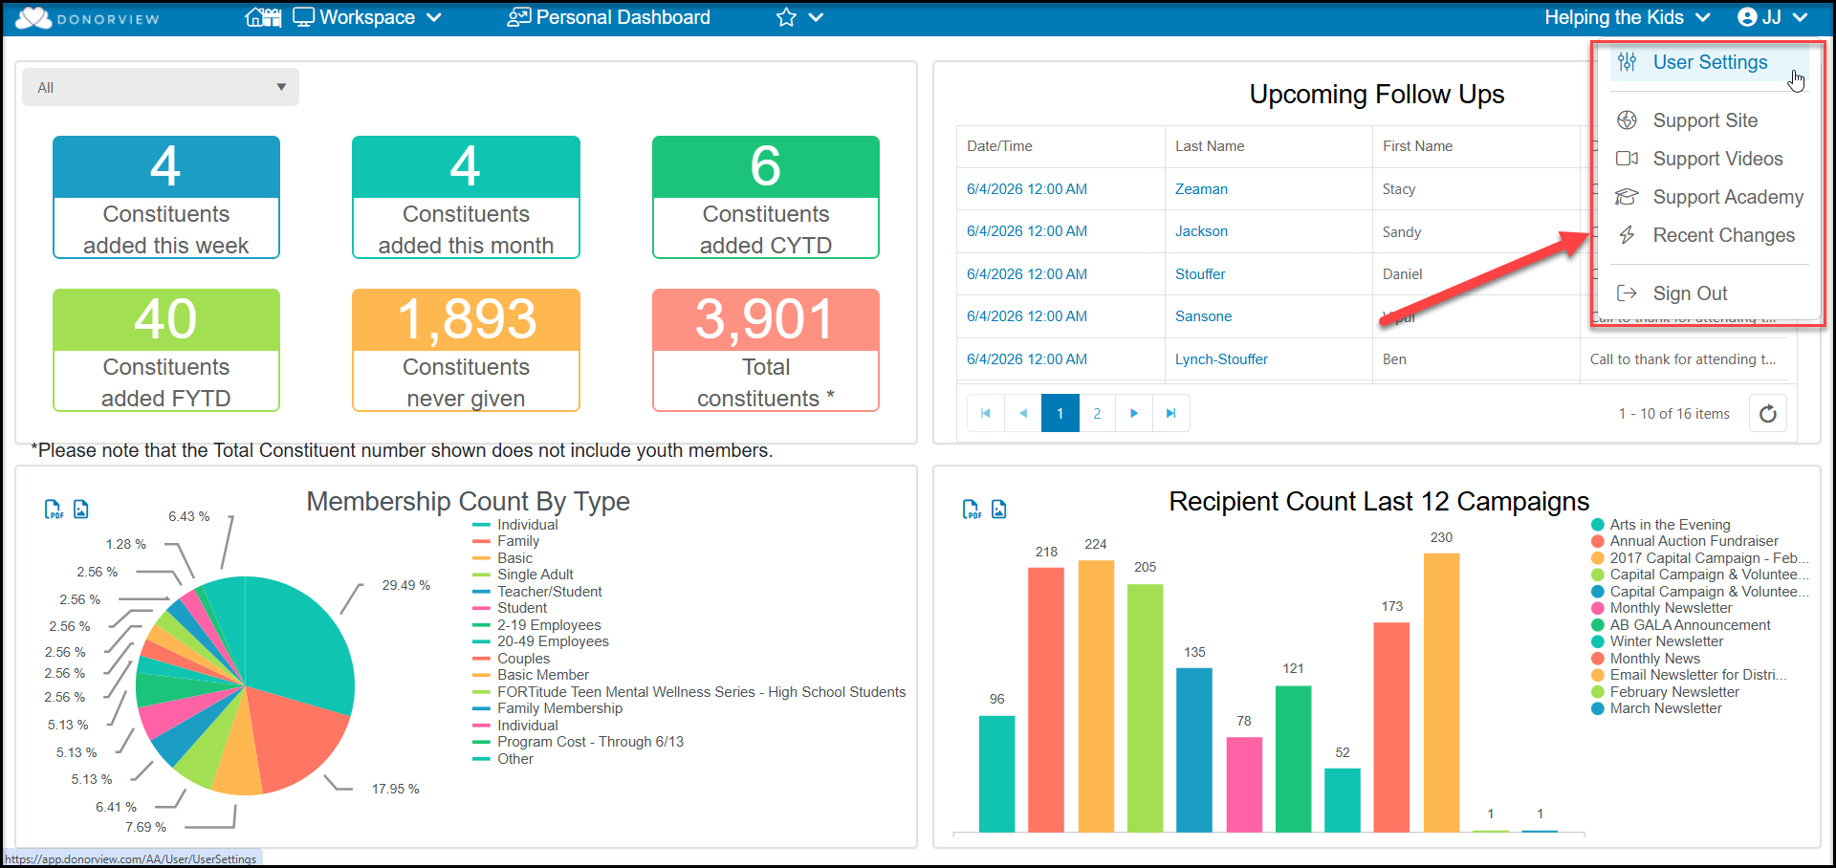
Task: Open the Jackson last name link
Action: (1201, 231)
